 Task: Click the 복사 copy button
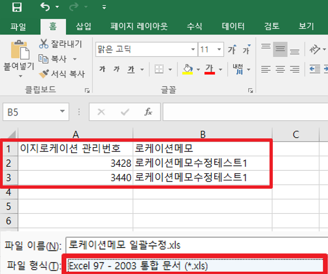[x=52, y=59]
